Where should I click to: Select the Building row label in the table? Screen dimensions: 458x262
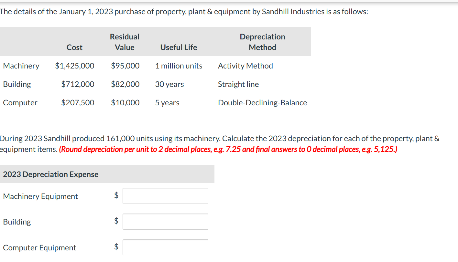tap(17, 84)
